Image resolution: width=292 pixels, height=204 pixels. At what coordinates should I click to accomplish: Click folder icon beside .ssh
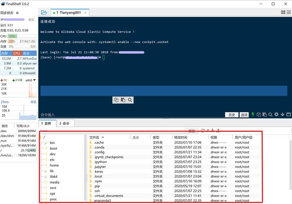point(91,191)
